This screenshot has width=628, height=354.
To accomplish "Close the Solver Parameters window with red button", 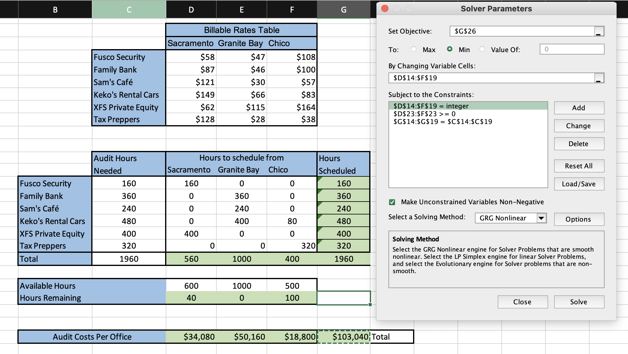I will (385, 8).
